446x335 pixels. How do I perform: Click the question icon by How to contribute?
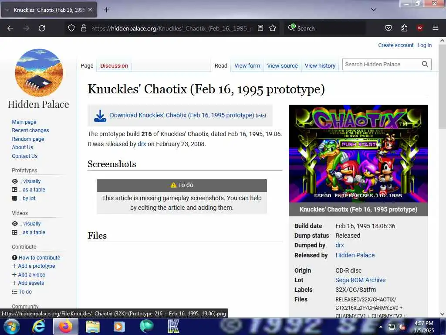coord(14,257)
